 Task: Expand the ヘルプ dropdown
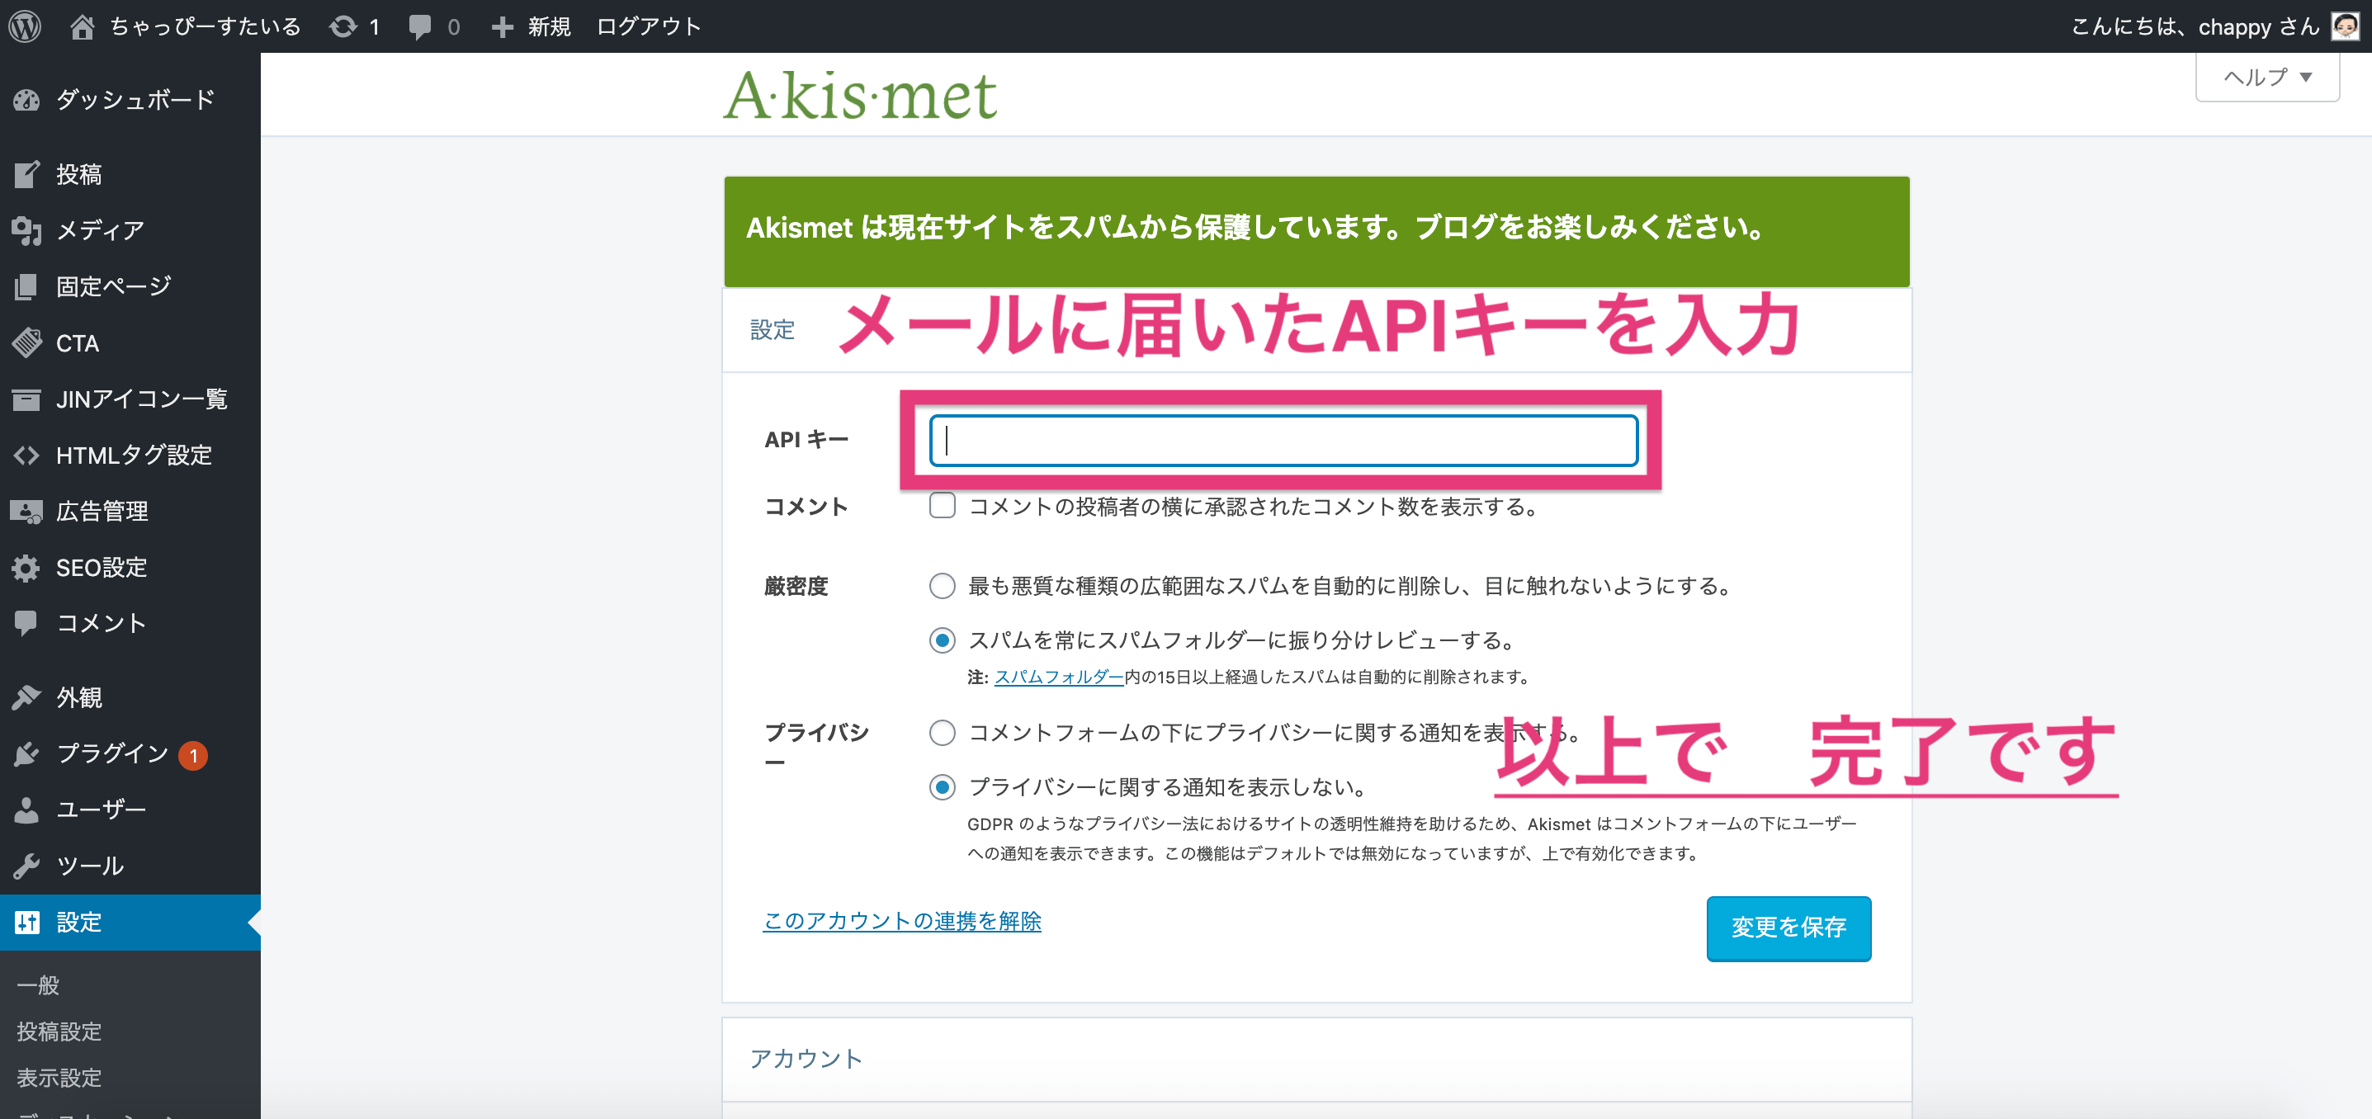coord(2267,78)
